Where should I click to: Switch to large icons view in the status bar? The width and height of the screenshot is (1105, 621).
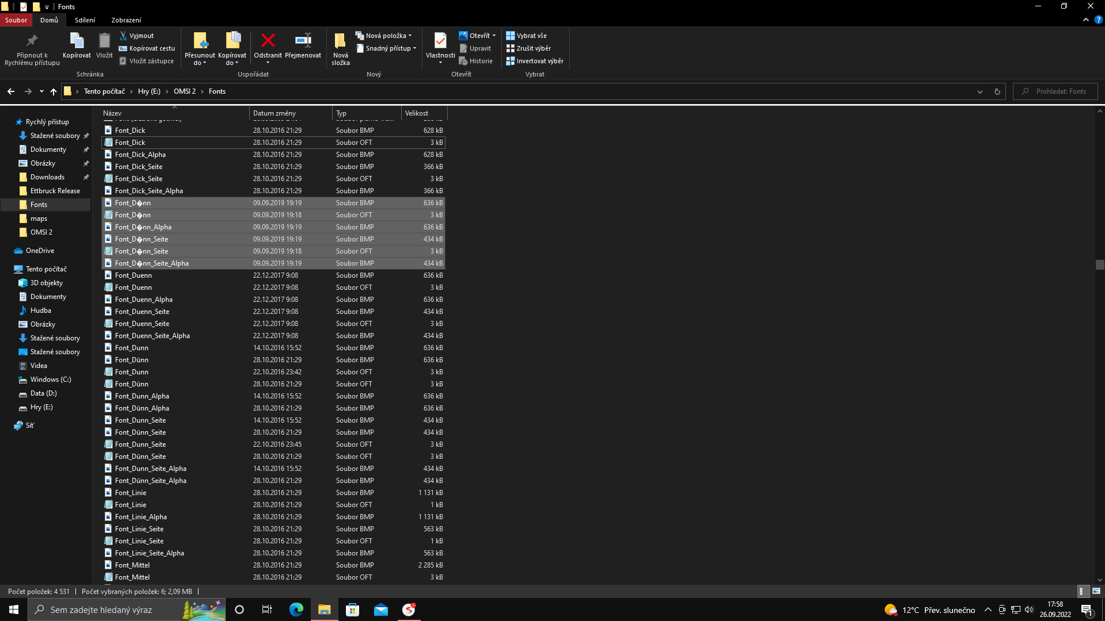1096,591
